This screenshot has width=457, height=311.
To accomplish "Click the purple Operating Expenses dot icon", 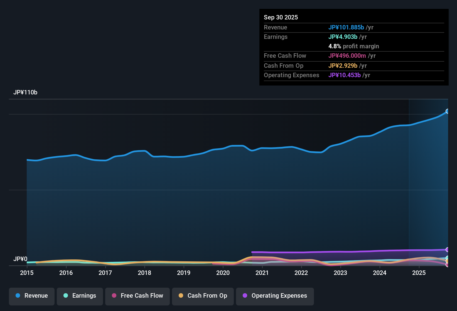I will pyautogui.click(x=245, y=296).
